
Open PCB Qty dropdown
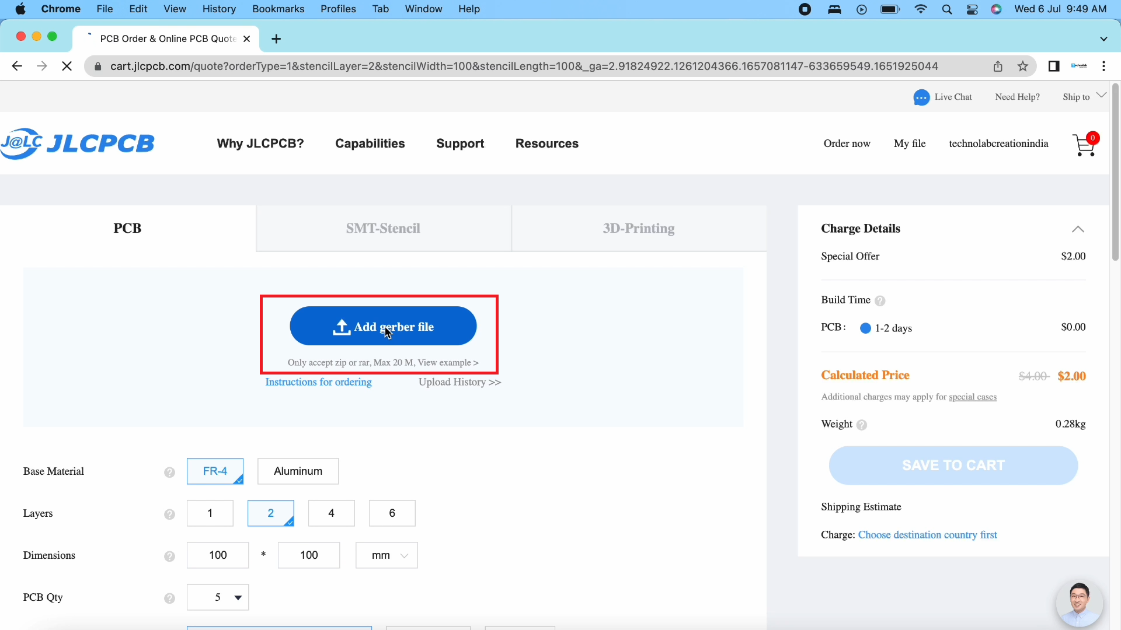[218, 597]
